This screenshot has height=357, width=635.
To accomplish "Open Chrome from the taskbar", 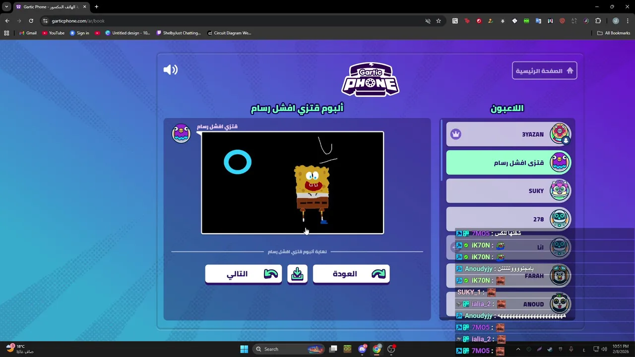I will tap(377, 349).
